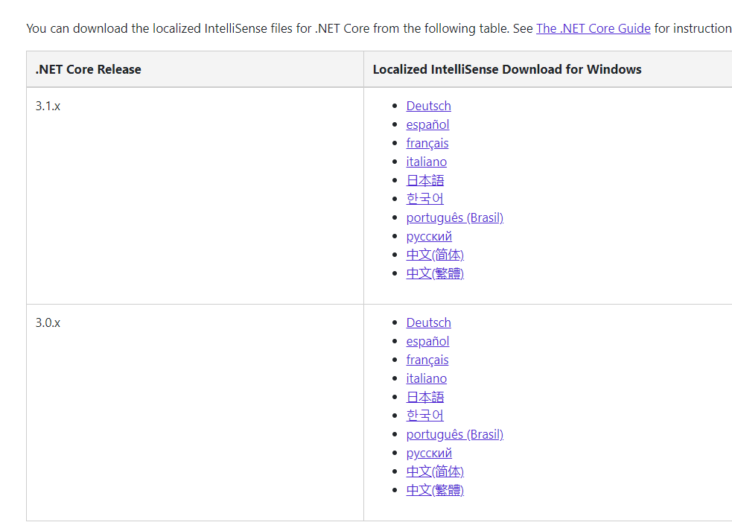Image resolution: width=732 pixels, height=528 pixels.
Task: Download português (Brasil) IntelliSense for 3.0.x
Action: pyautogui.click(x=455, y=434)
